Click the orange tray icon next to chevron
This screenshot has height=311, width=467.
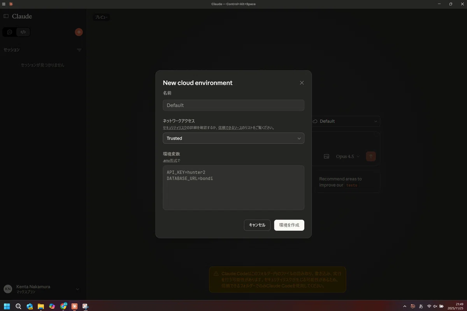tap(413, 306)
